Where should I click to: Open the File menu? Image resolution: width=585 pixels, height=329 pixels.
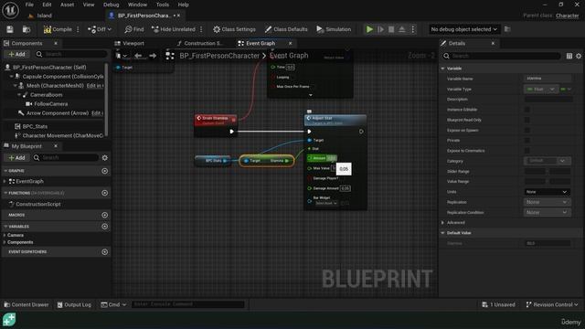pyautogui.click(x=29, y=5)
